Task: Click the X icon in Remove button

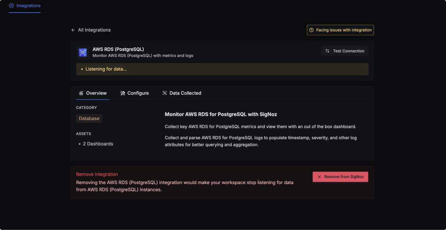Action: click(x=319, y=177)
